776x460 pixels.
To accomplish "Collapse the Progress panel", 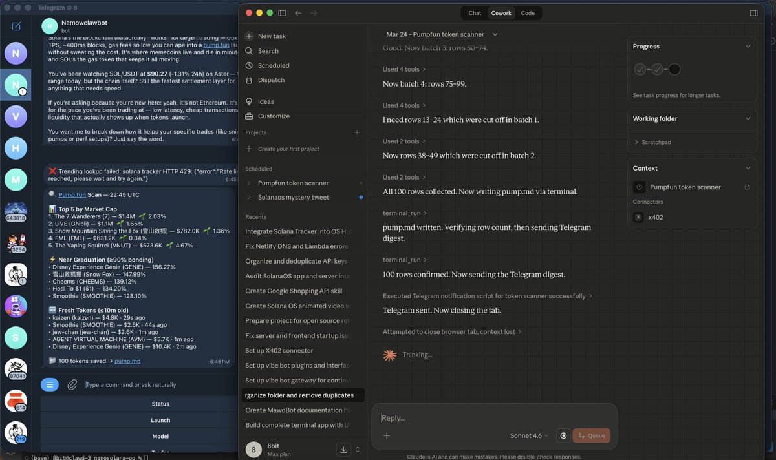I will [x=748, y=47].
